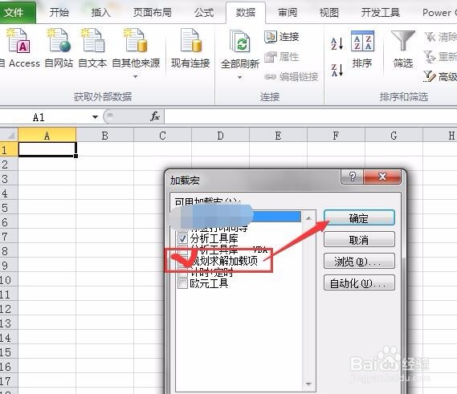Expand the 全部刷新 dropdown arrow

pos(240,78)
